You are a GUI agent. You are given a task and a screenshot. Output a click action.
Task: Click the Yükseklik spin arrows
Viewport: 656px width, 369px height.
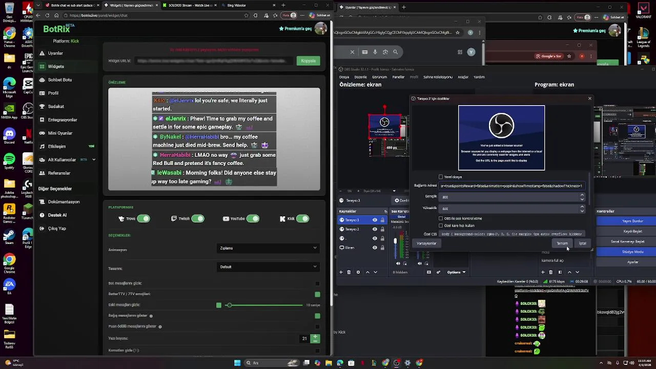(582, 209)
